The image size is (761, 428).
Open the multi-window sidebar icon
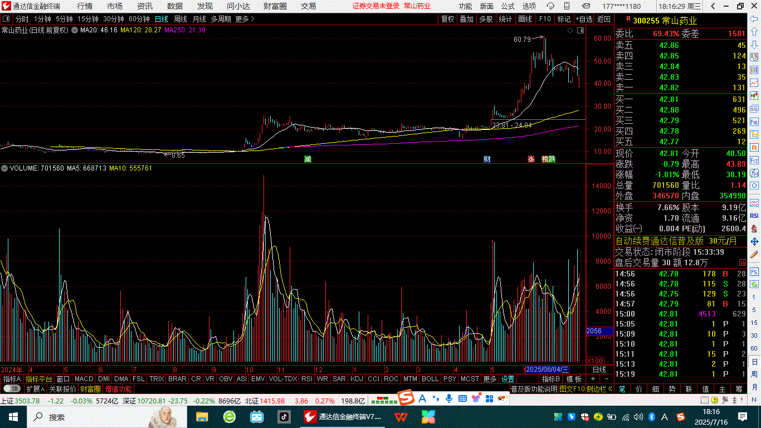(x=754, y=109)
